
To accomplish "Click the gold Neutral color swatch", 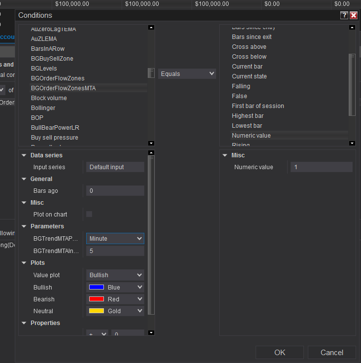I will pyautogui.click(x=97, y=311).
